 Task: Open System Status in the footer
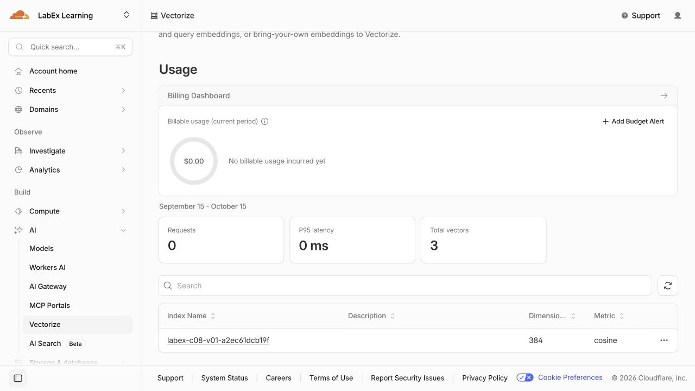[x=225, y=378]
